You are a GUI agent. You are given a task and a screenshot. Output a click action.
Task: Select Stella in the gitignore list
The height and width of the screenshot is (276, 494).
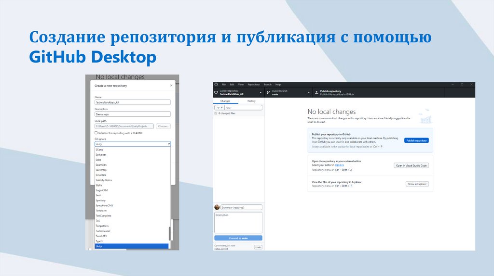click(x=132, y=185)
